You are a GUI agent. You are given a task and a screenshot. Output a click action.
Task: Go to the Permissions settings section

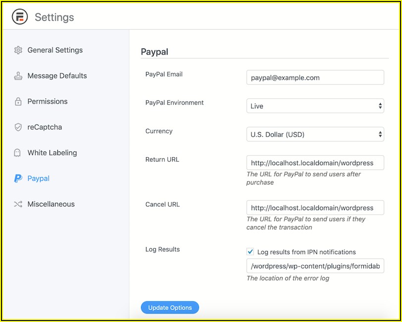click(48, 101)
